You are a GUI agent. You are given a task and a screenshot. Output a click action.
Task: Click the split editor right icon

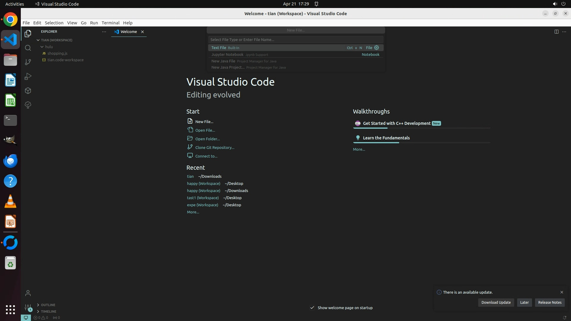click(556, 32)
